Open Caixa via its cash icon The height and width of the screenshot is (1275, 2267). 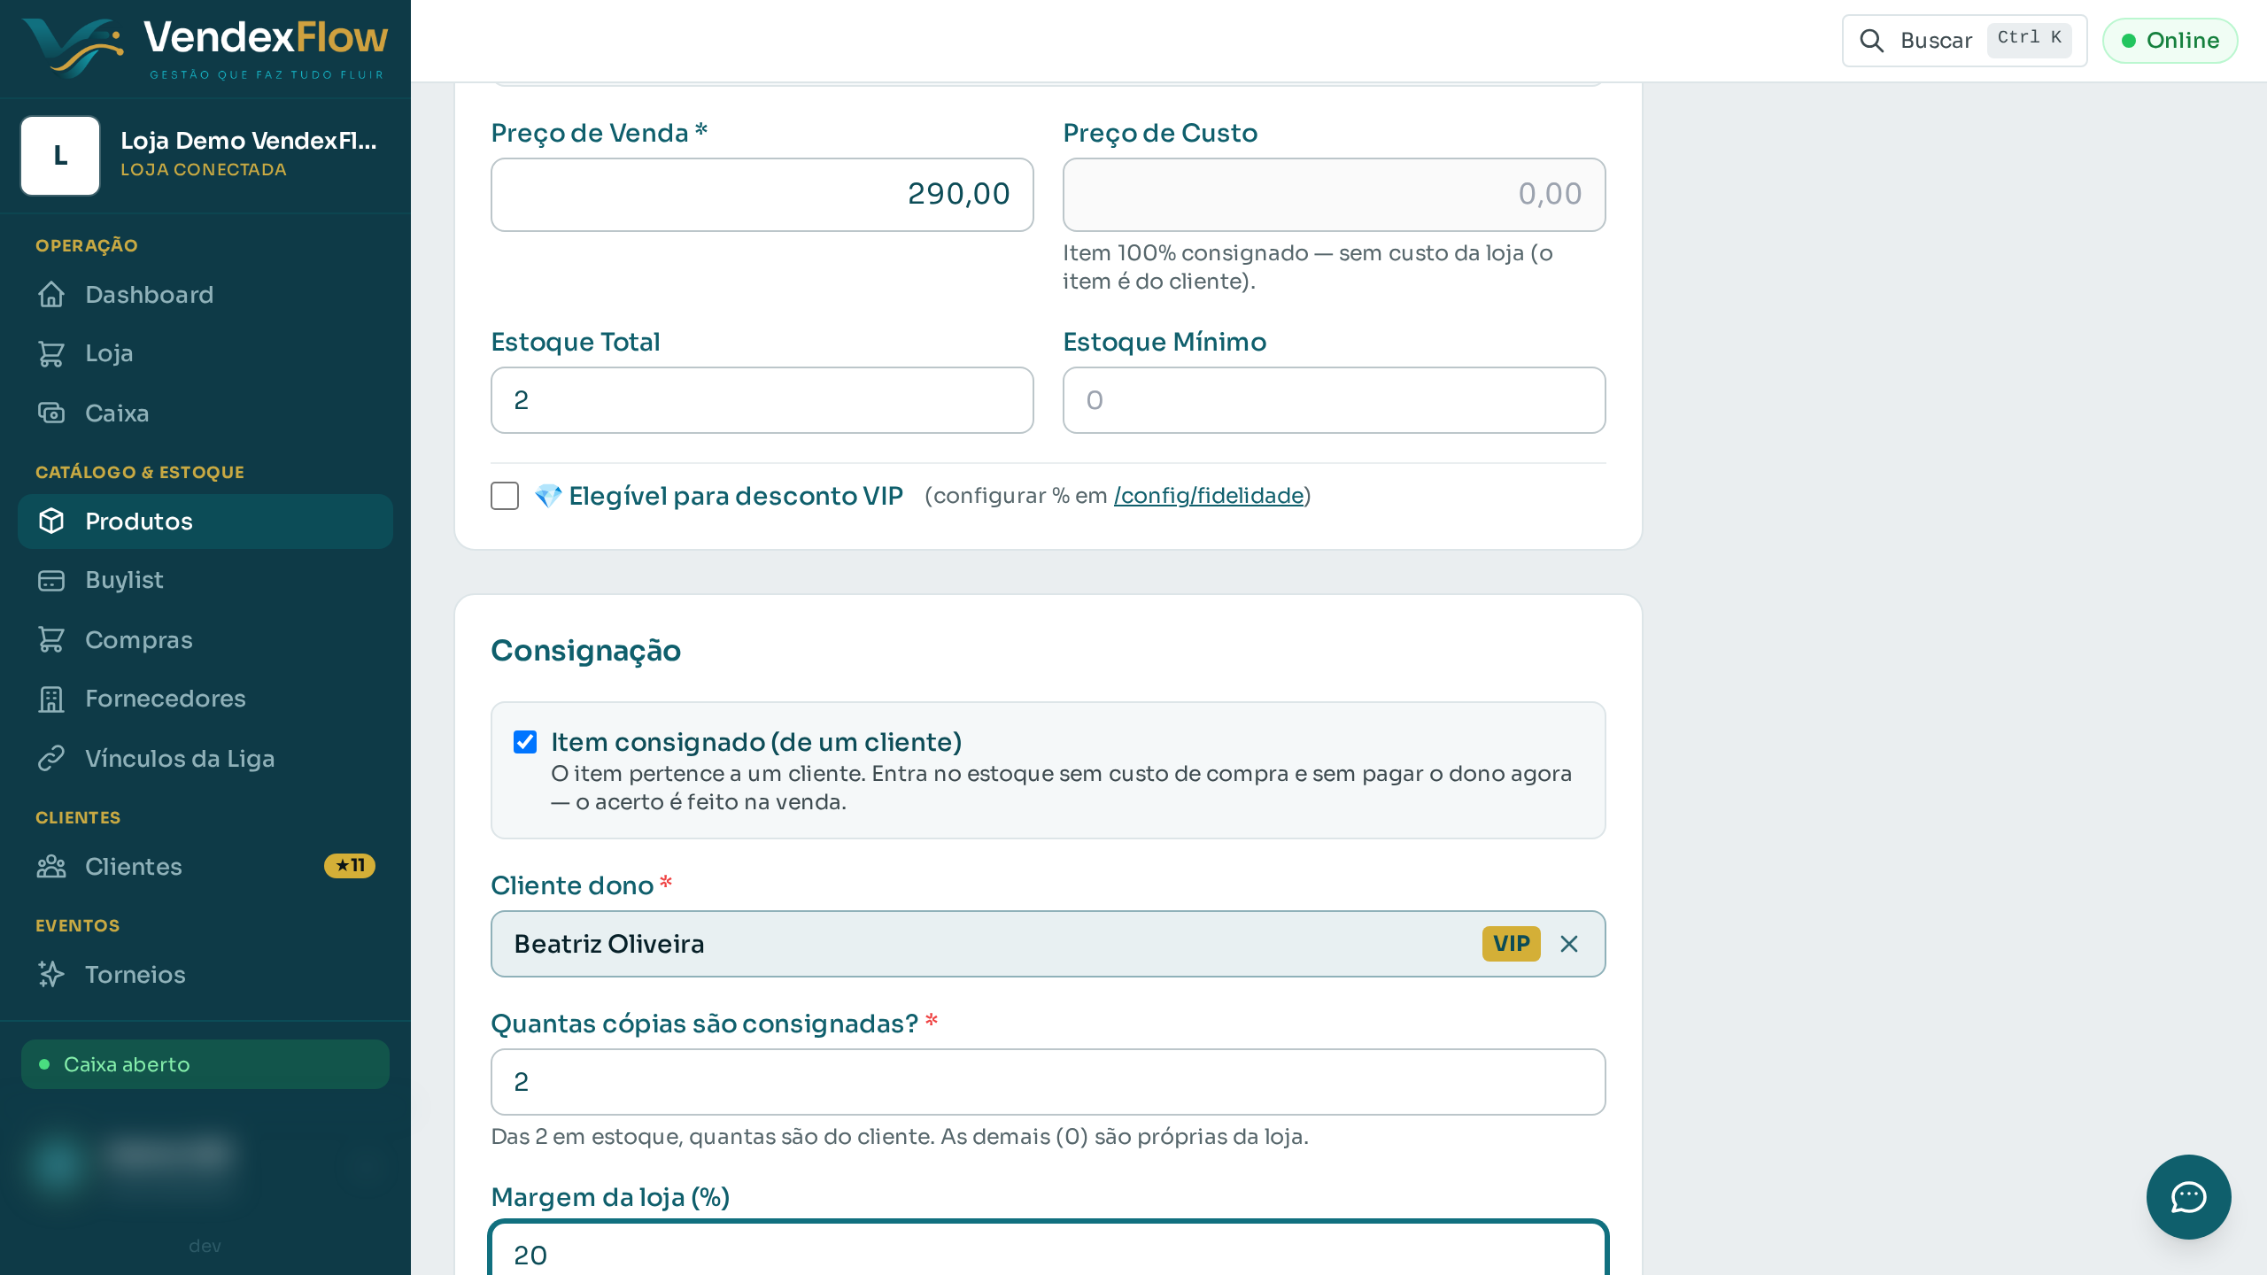coord(51,413)
